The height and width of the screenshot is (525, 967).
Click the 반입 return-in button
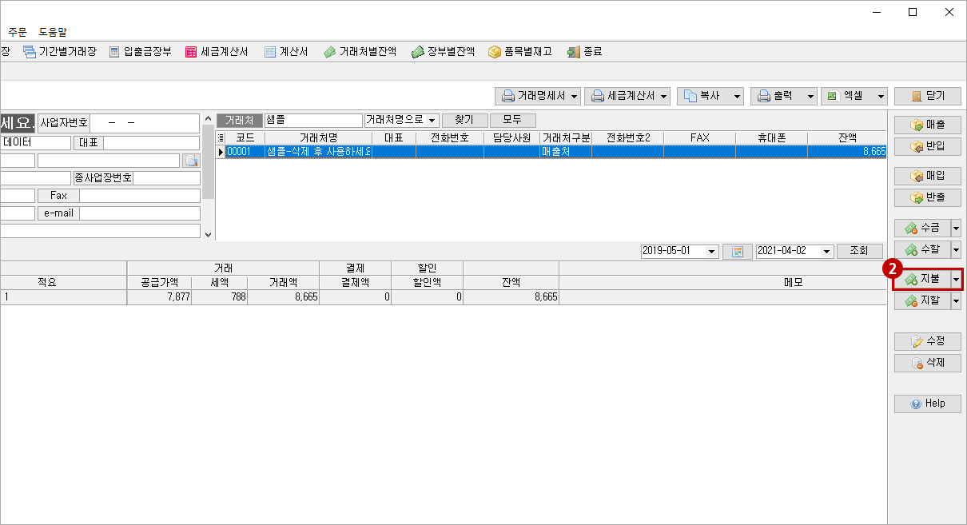click(x=927, y=147)
